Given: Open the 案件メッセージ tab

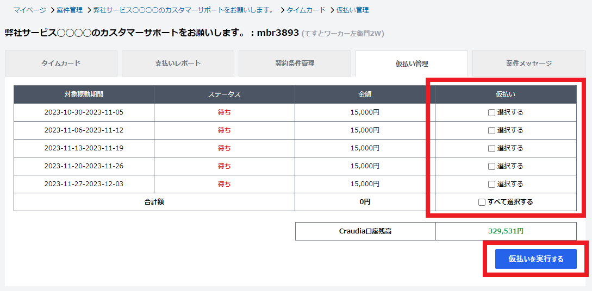Looking at the screenshot, I should click(528, 64).
